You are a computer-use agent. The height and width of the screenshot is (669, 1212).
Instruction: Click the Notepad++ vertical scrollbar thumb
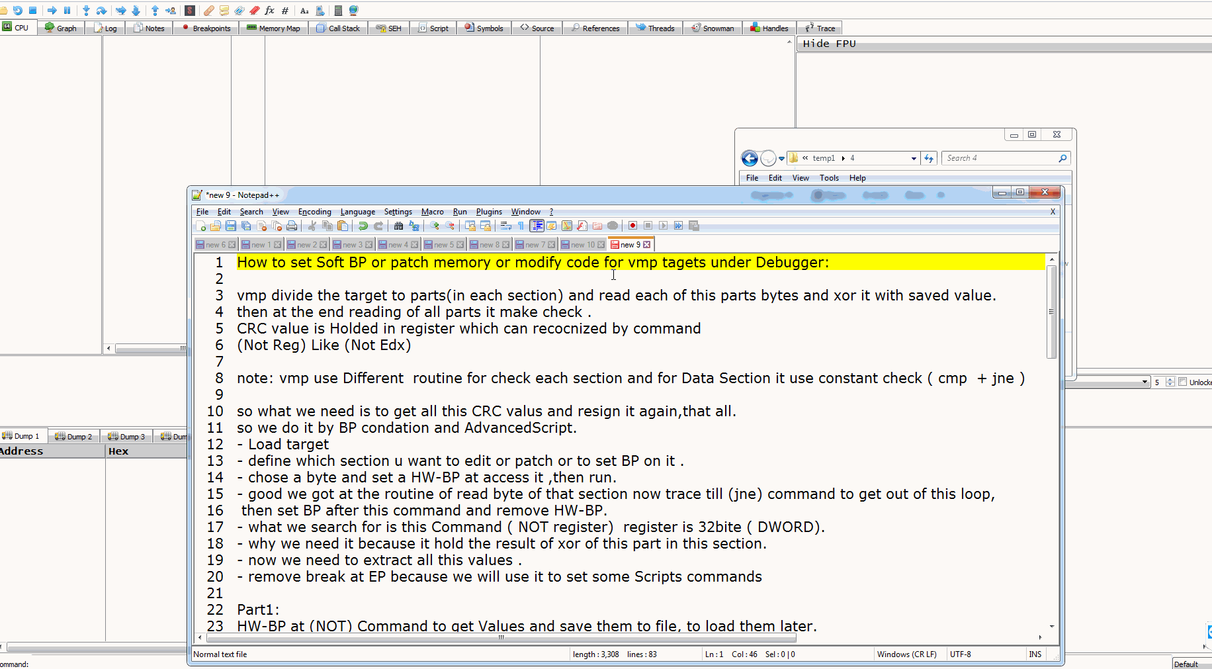1051,312
